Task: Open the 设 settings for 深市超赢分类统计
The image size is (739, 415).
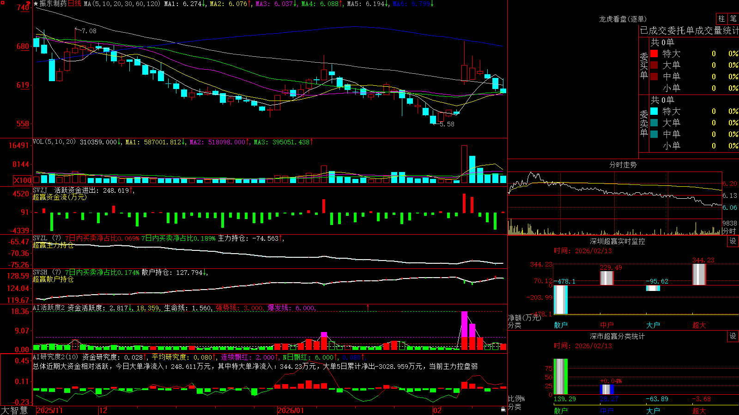Action: tap(733, 336)
